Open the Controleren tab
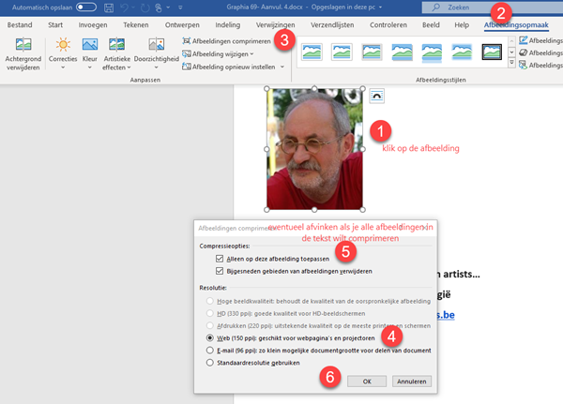This screenshot has width=563, height=404. [x=388, y=24]
